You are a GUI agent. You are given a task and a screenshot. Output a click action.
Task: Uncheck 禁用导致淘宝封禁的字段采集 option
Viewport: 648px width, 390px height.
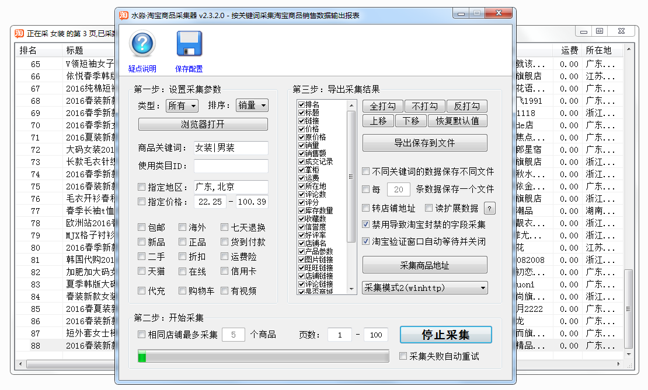click(366, 224)
